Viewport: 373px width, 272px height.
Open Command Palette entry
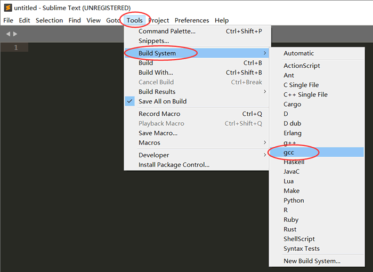tap(167, 31)
